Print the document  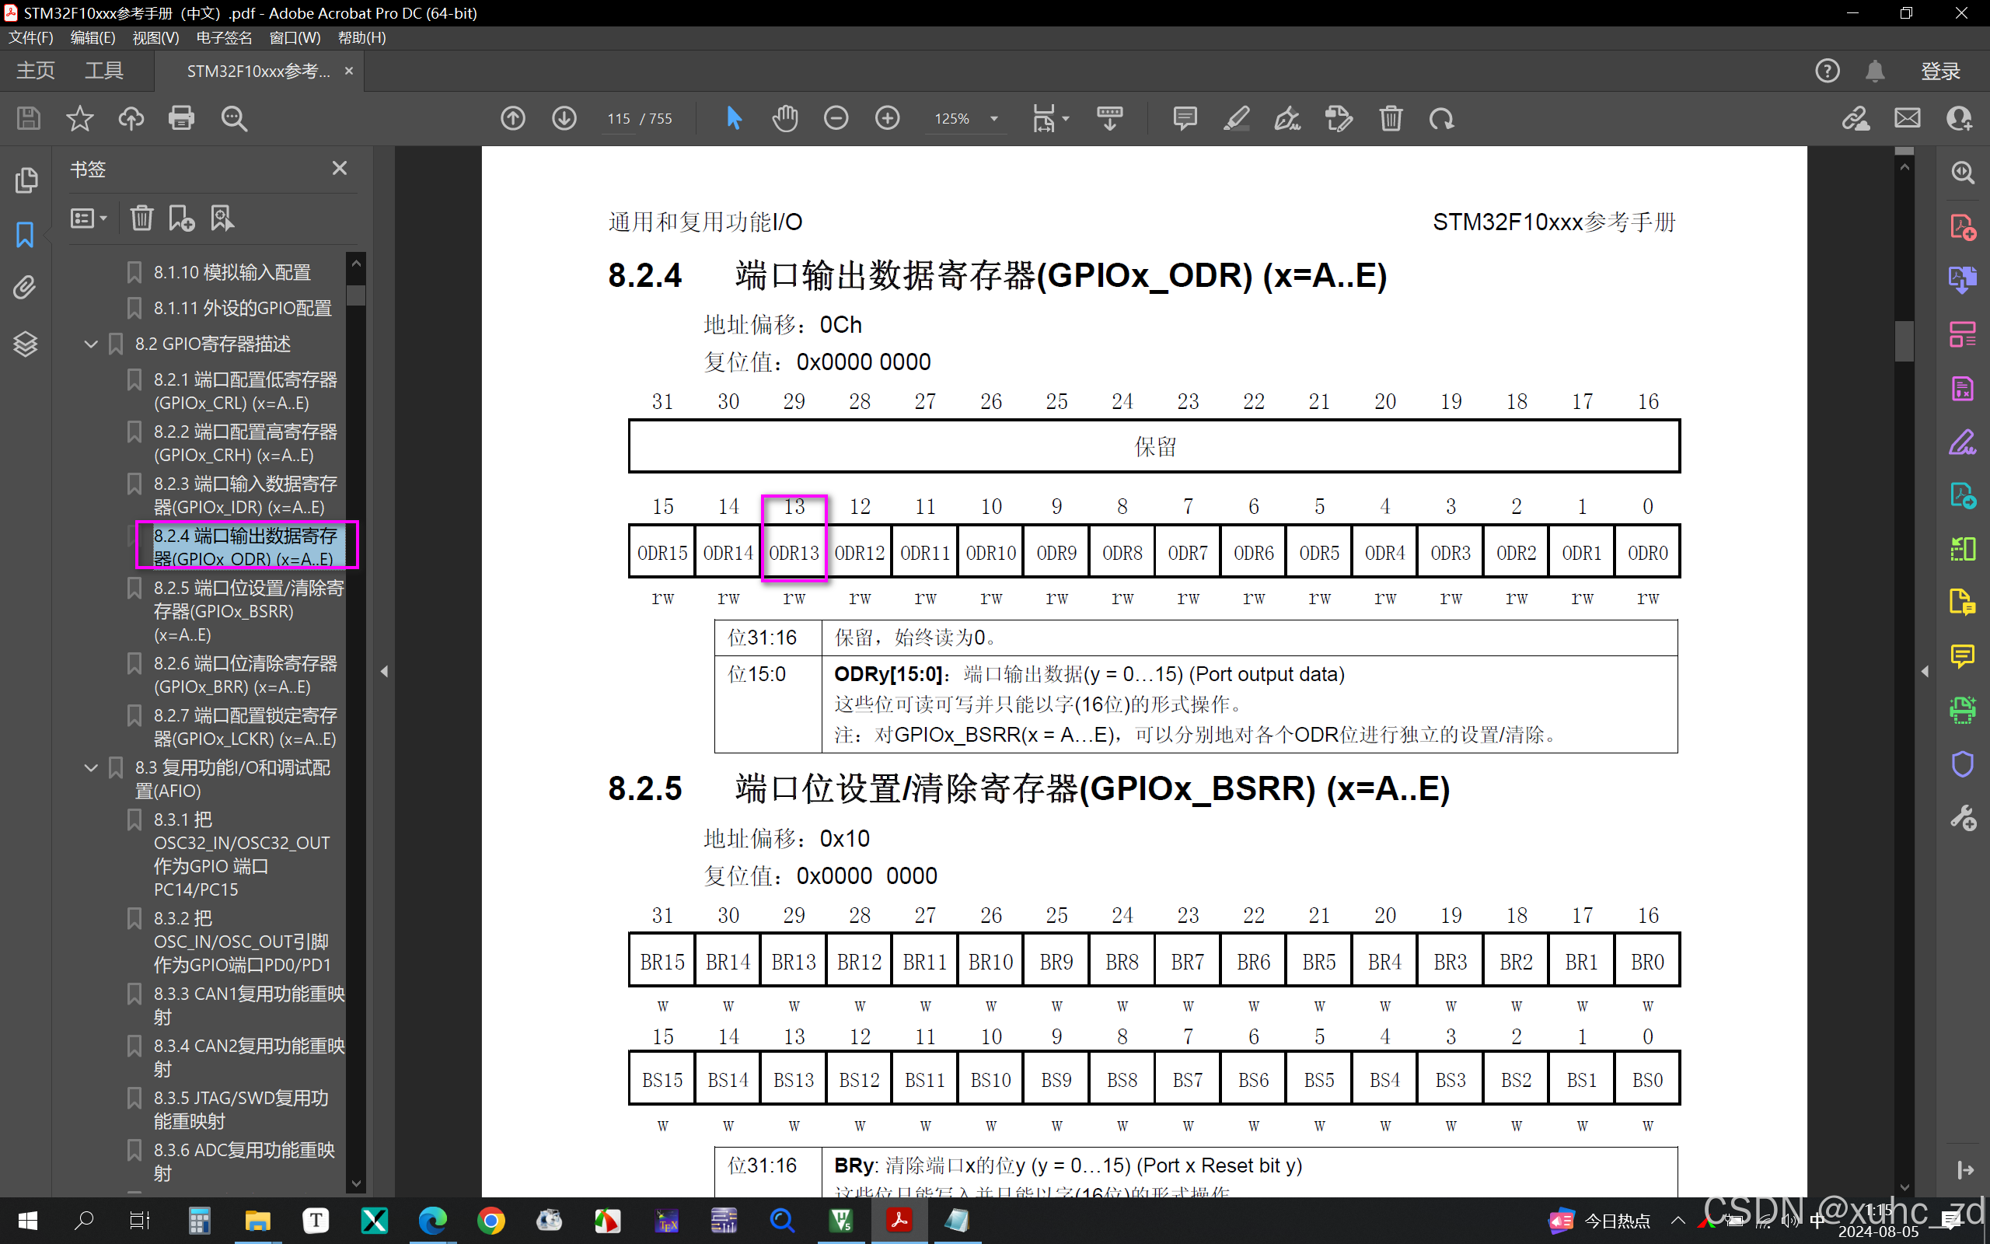[182, 118]
